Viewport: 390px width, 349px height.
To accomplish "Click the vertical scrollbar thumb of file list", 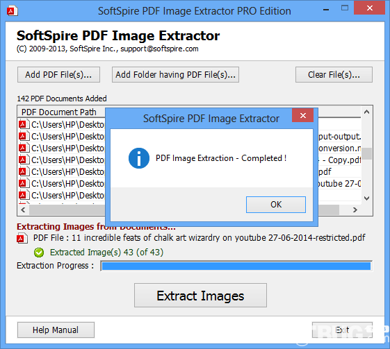I will [366, 153].
